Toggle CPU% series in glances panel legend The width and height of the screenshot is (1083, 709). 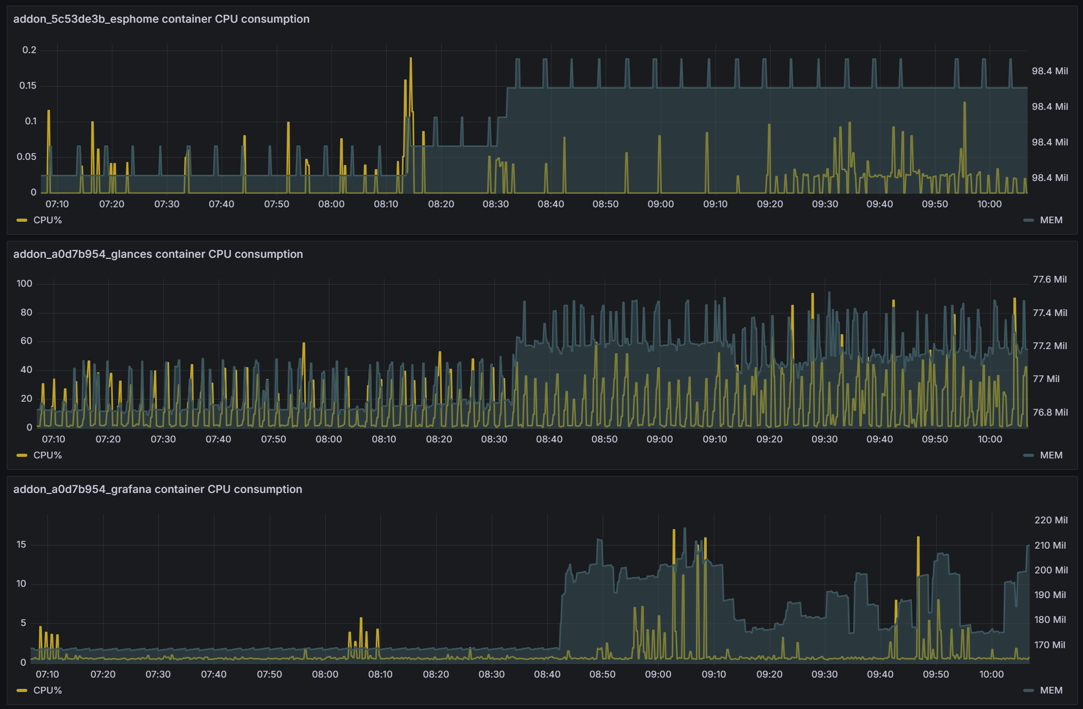(47, 455)
